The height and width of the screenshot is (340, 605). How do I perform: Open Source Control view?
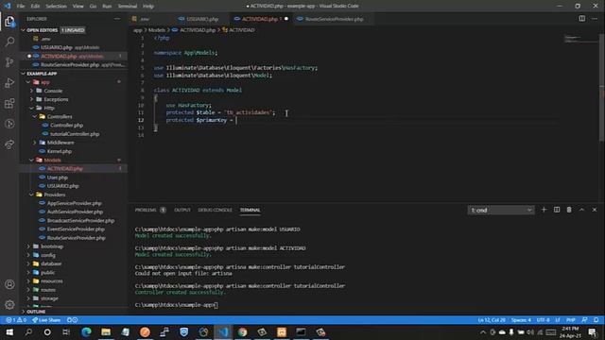click(9, 62)
